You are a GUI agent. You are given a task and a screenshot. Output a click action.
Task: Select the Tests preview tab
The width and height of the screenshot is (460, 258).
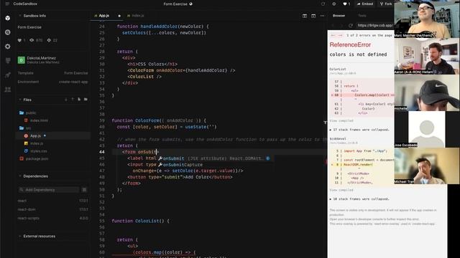pyautogui.click(x=362, y=16)
